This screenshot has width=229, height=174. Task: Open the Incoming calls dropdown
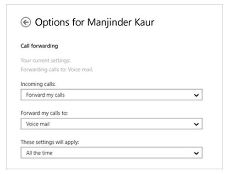[x=112, y=95]
